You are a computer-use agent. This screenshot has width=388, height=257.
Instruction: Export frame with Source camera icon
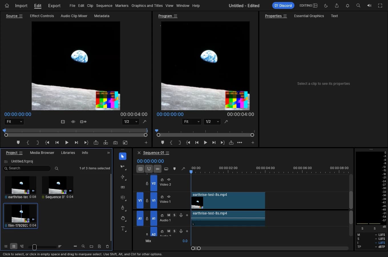(x=115, y=142)
